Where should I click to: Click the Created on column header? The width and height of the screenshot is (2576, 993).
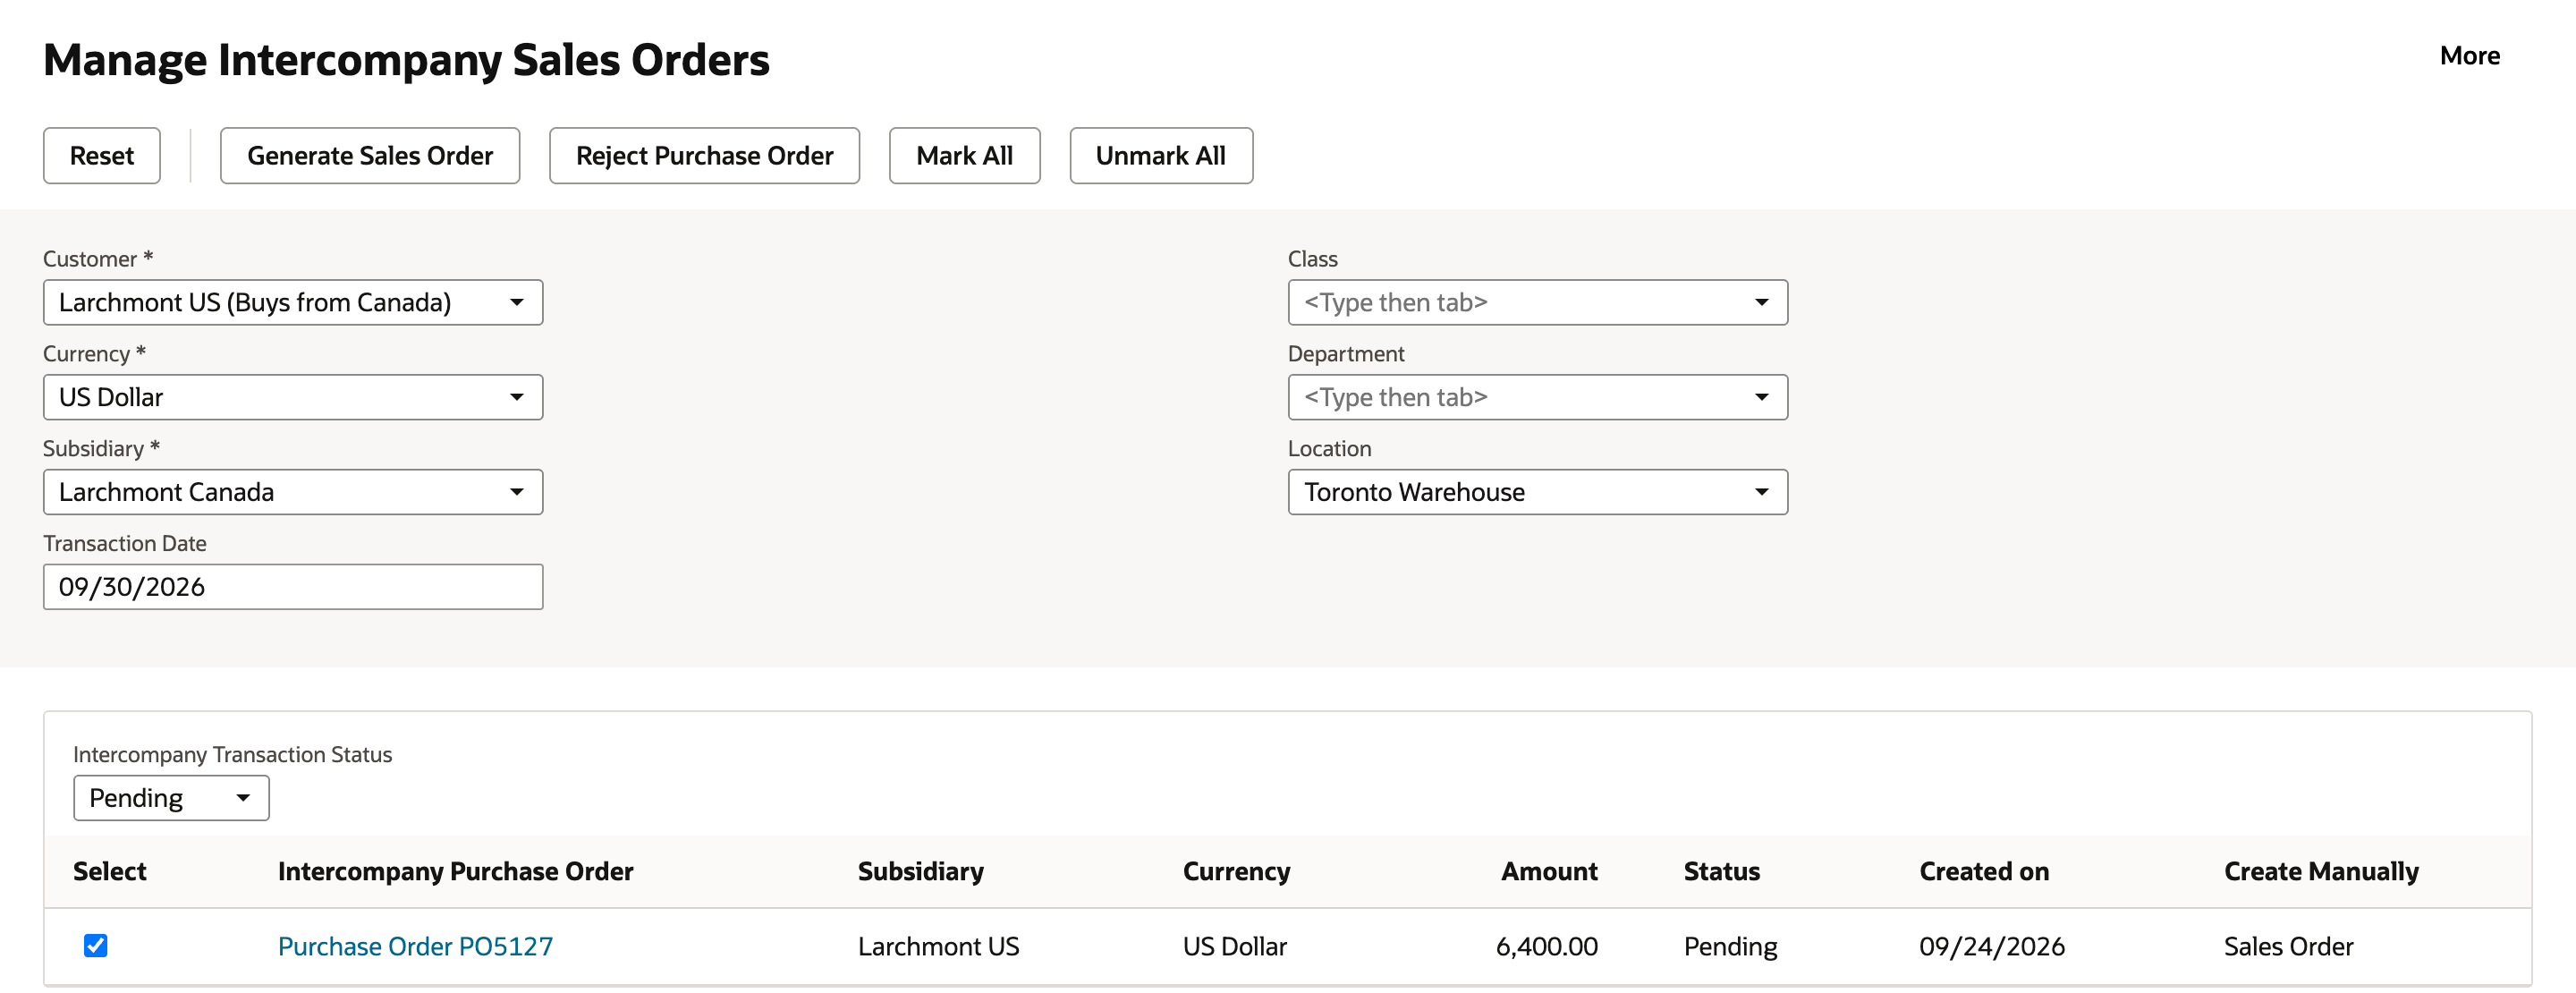point(1983,871)
